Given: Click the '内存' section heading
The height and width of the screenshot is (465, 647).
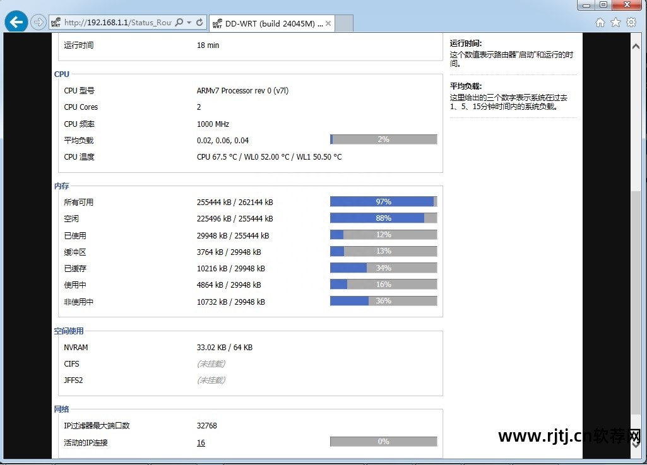Looking at the screenshot, I should [x=61, y=186].
